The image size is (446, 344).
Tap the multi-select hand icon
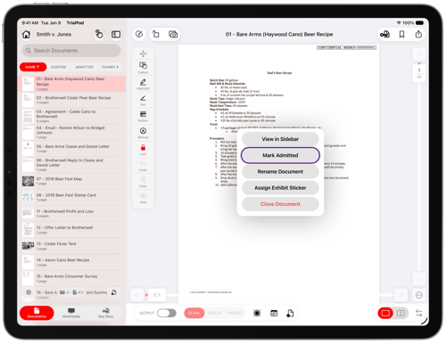click(x=99, y=35)
